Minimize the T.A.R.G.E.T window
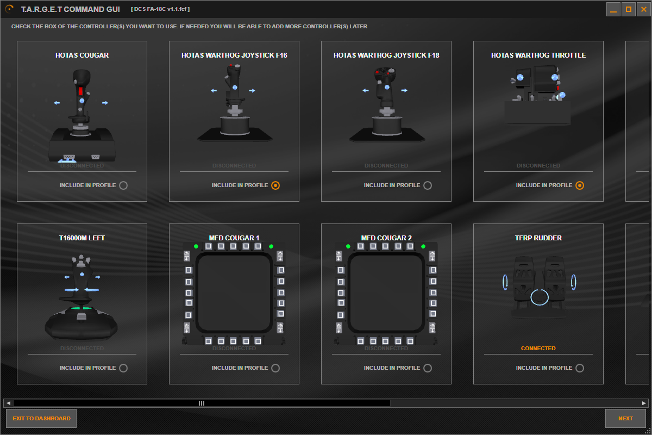 click(x=613, y=9)
